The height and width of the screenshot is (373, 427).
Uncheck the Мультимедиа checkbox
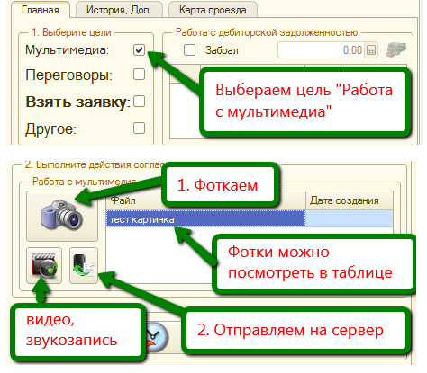point(139,50)
